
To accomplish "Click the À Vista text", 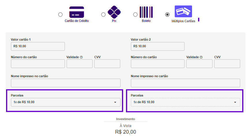I will pyautogui.click(x=125, y=126).
